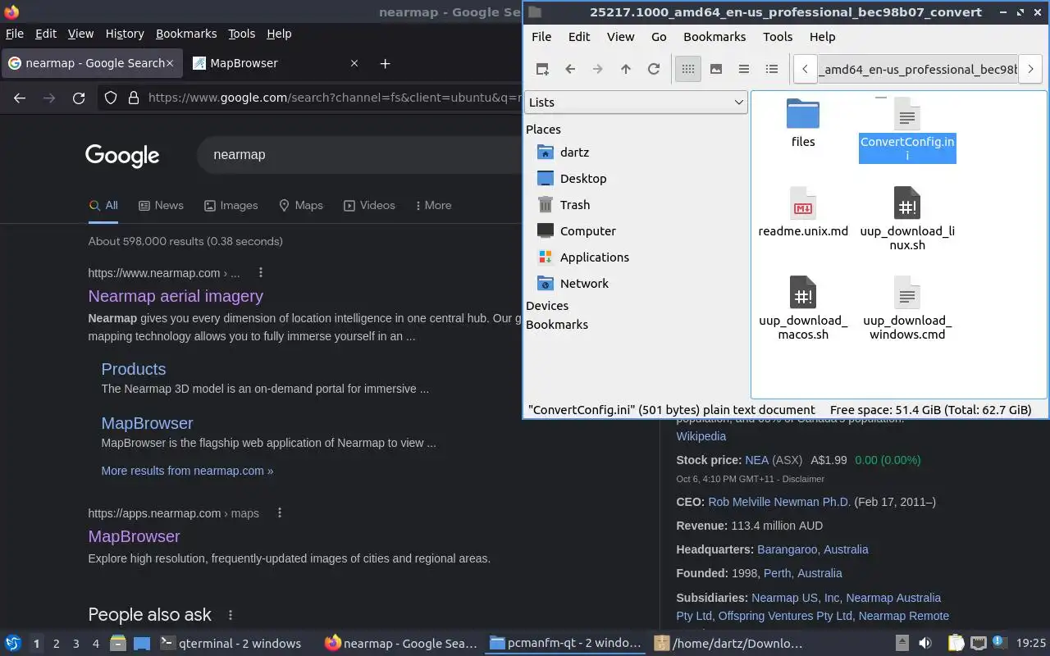The width and height of the screenshot is (1050, 656).
Task: Switch file manager to compact list view
Action: point(744,69)
